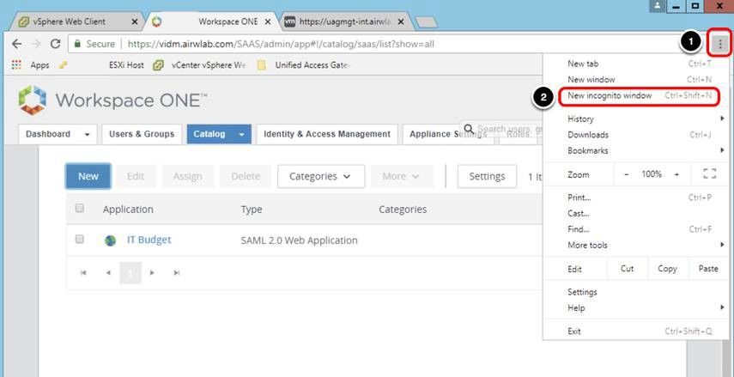Open the Catalog tab dropdown arrow
The image size is (734, 377).
pos(242,134)
